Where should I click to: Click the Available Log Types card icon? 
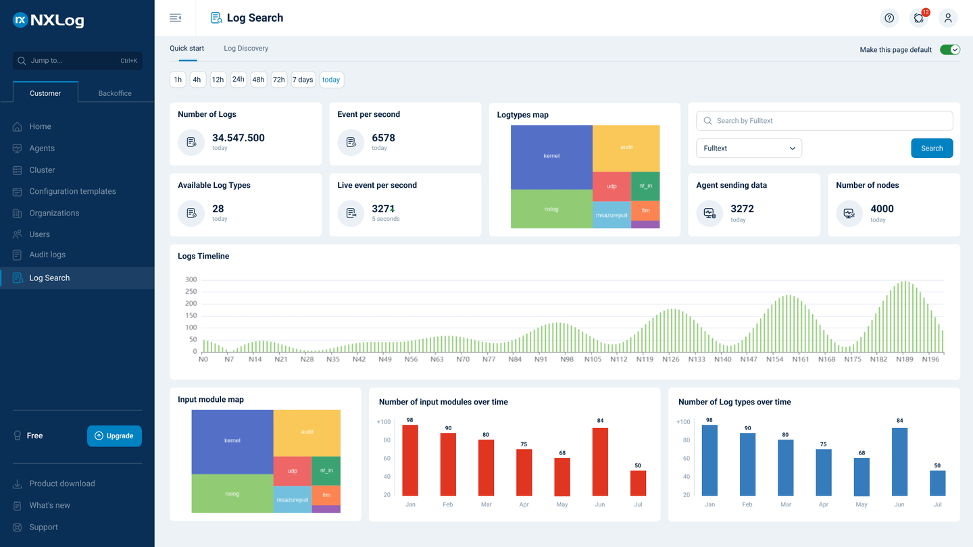pyautogui.click(x=191, y=213)
